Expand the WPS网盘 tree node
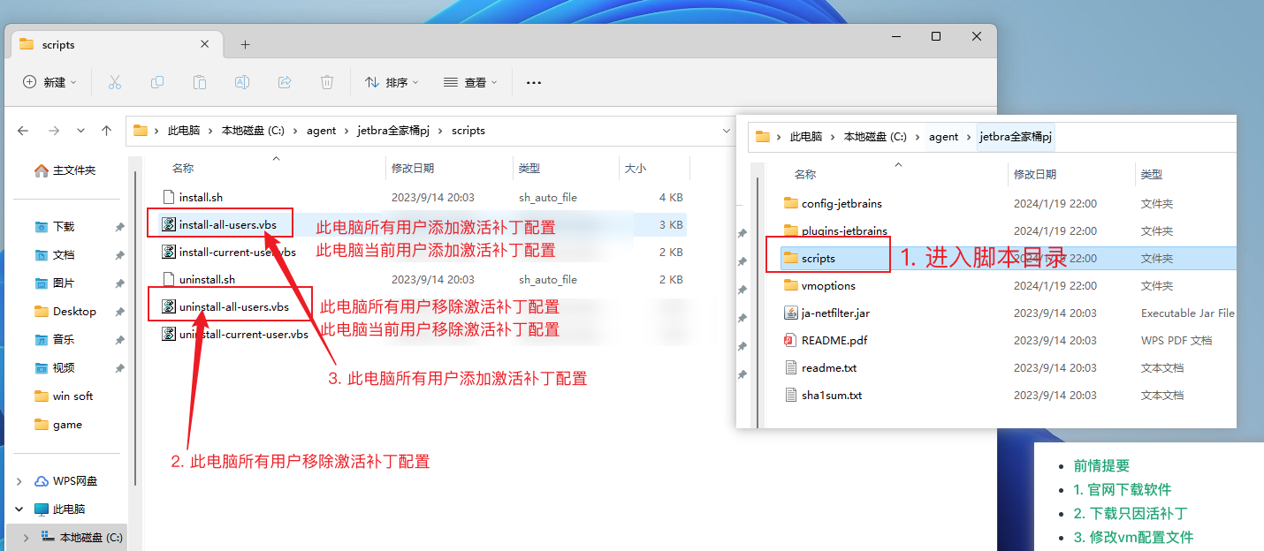Viewport: 1264px width, 551px height. point(19,481)
